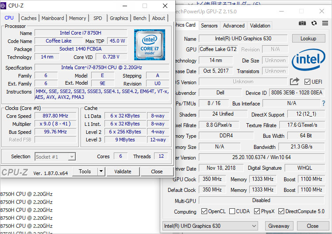The width and height of the screenshot is (332, 234).
Task: Open the Bench tab
Action: pos(140,18)
